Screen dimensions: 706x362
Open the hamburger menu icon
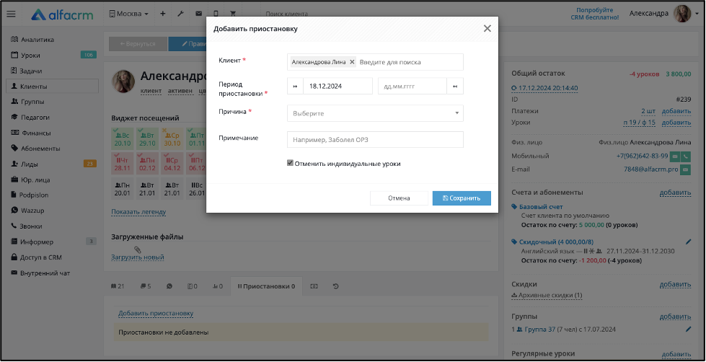12,14
